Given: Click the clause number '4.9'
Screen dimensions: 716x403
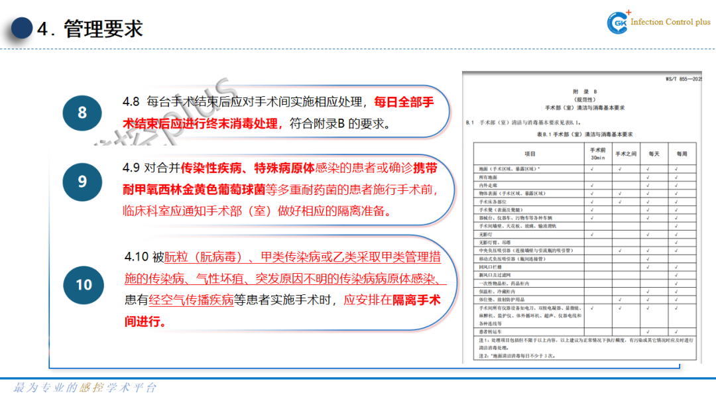Looking at the screenshot, I should (131, 168).
